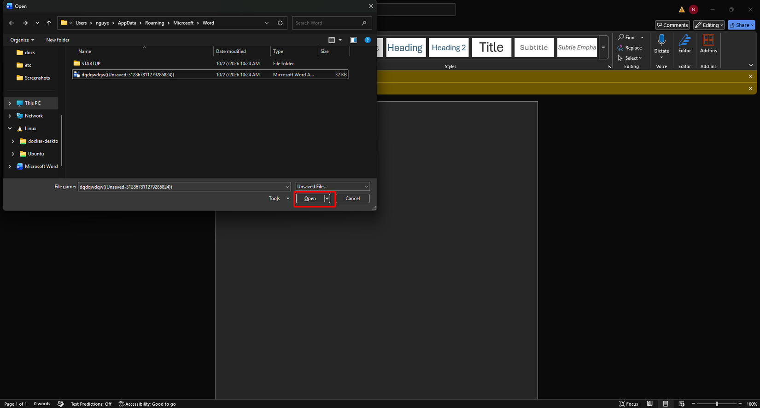
Task: Adjust the zoom slider in status bar
Action: (716, 404)
